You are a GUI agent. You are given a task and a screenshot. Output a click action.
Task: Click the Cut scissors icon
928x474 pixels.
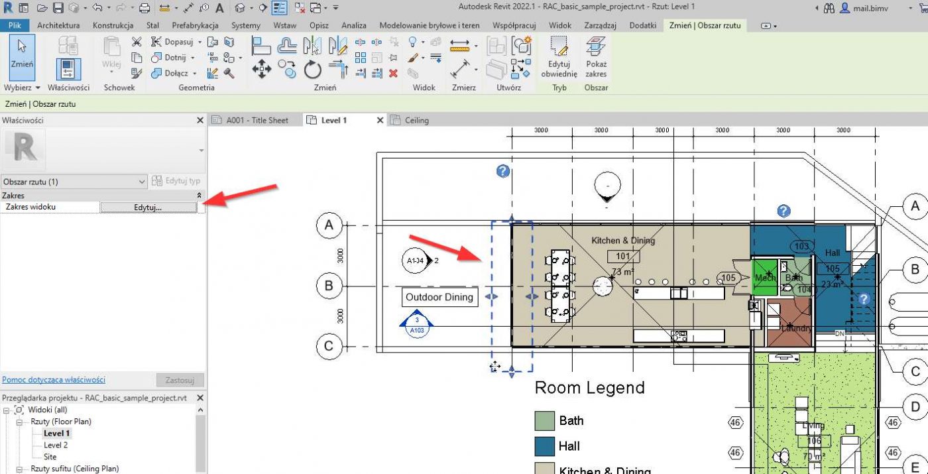point(137,42)
